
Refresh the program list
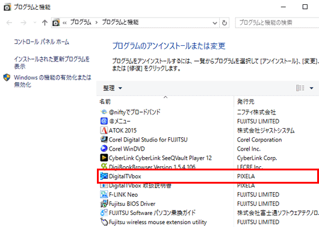point(225,23)
